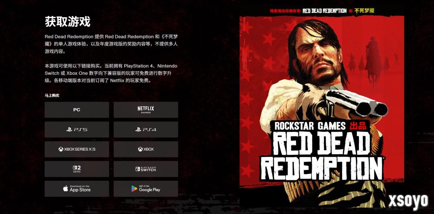This screenshot has height=214, width=434.
Task: Click the yellow 不死梦魇 text in top banner
Action: (x=364, y=11)
